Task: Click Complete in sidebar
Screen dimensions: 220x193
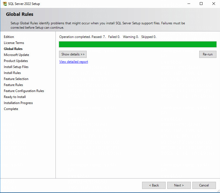Action: pos(11,109)
